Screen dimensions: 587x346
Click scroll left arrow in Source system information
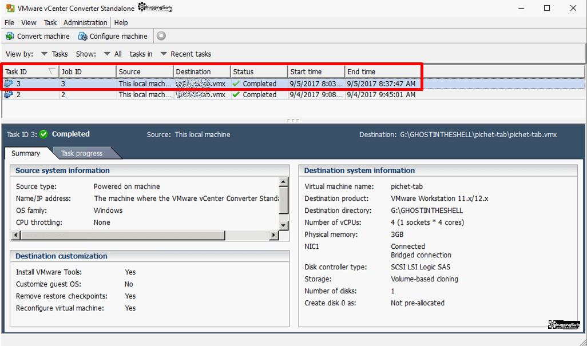(15, 235)
